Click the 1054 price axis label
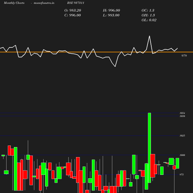The width and height of the screenshot is (193, 193). [182, 113]
